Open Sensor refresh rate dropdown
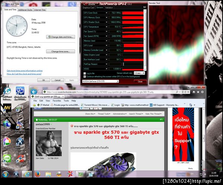 tap(139, 73)
